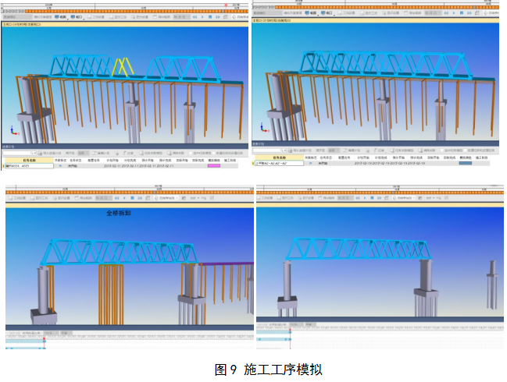Viewport: 507px width, 382px height.
Task: Click the XYZ axis gizmo in top-left viewport
Action: click(x=12, y=132)
